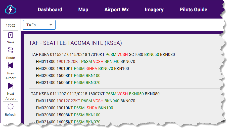
Task: Navigate to Imagery page
Action: [154, 10]
